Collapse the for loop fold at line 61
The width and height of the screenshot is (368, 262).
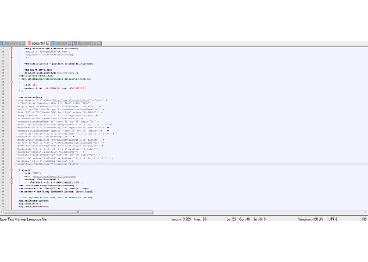click(11, 182)
